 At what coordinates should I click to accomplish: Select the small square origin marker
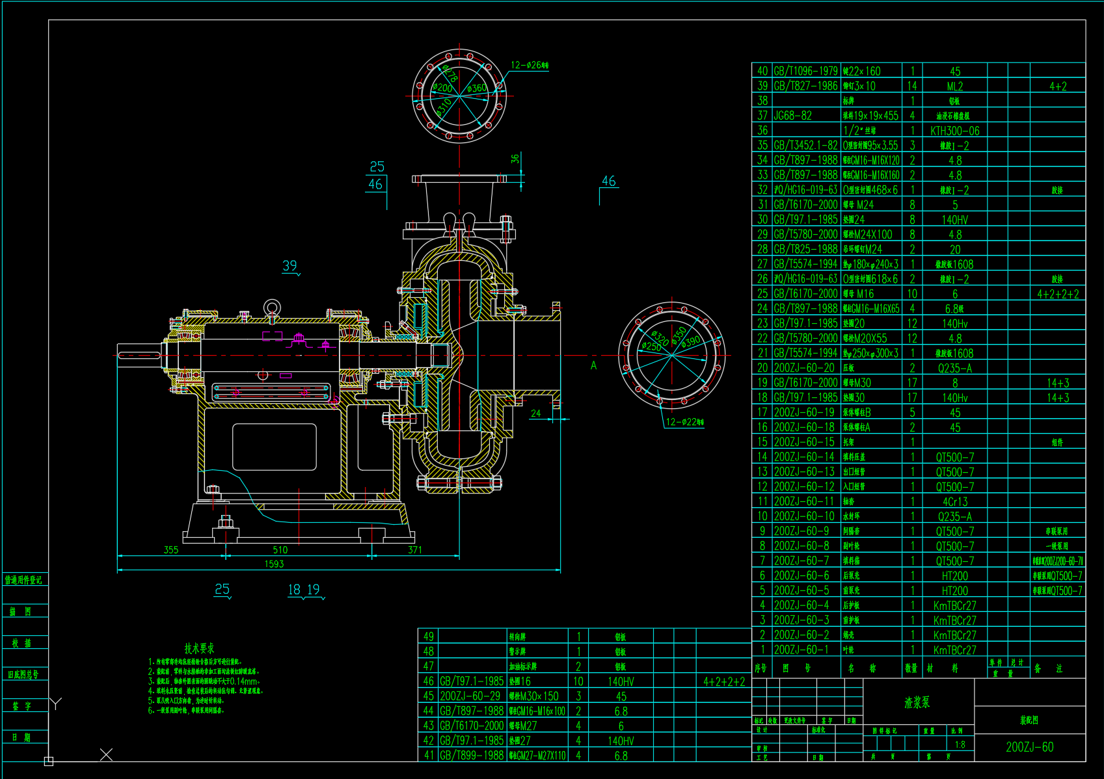click(x=48, y=761)
